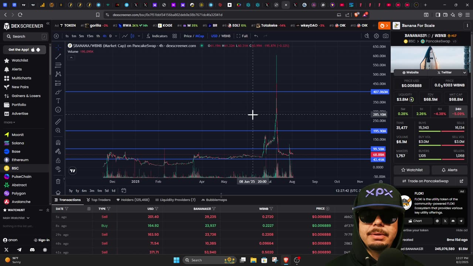The image size is (473, 266).
Task: Switch chart to Price mode
Action: 188,36
